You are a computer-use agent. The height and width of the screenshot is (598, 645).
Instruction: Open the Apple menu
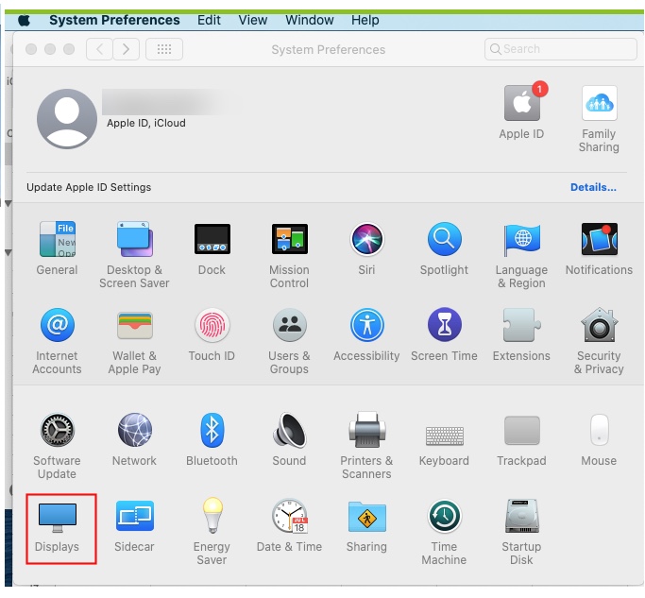tap(25, 20)
